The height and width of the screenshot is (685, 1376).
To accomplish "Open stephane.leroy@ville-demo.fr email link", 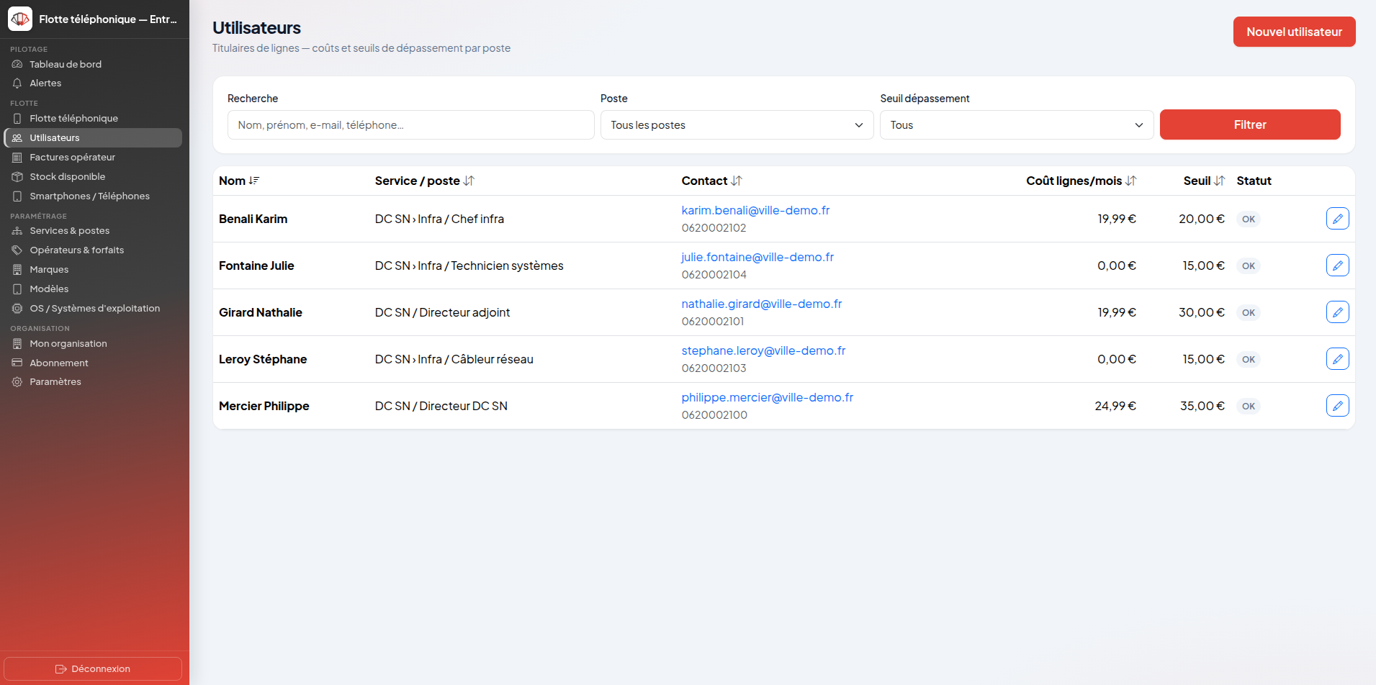I will (x=763, y=350).
